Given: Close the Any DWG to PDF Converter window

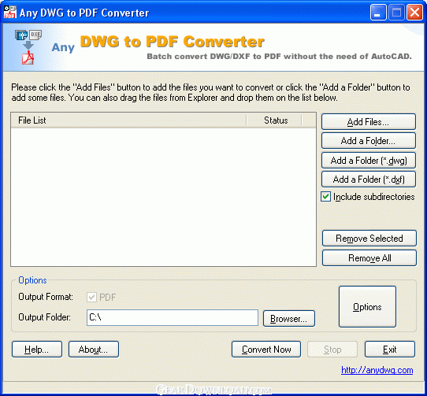Looking at the screenshot, I should [414, 13].
